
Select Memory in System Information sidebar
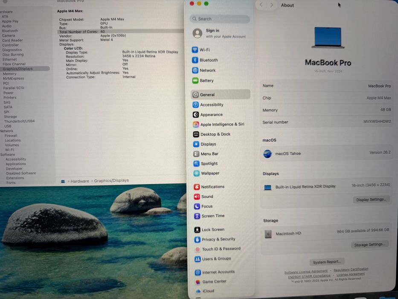9,74
